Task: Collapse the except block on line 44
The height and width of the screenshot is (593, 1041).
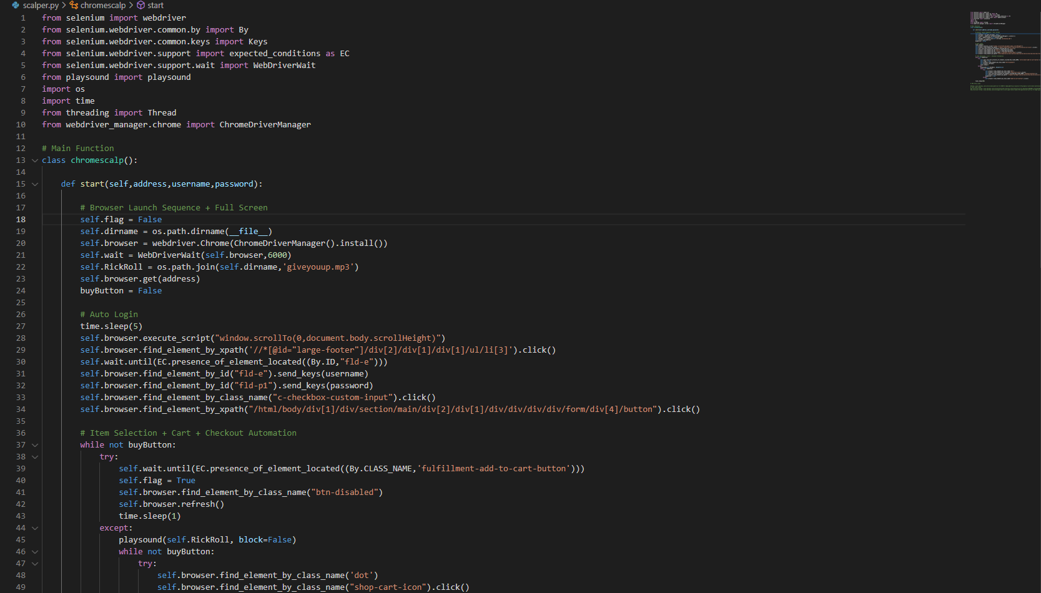Action: click(x=35, y=527)
